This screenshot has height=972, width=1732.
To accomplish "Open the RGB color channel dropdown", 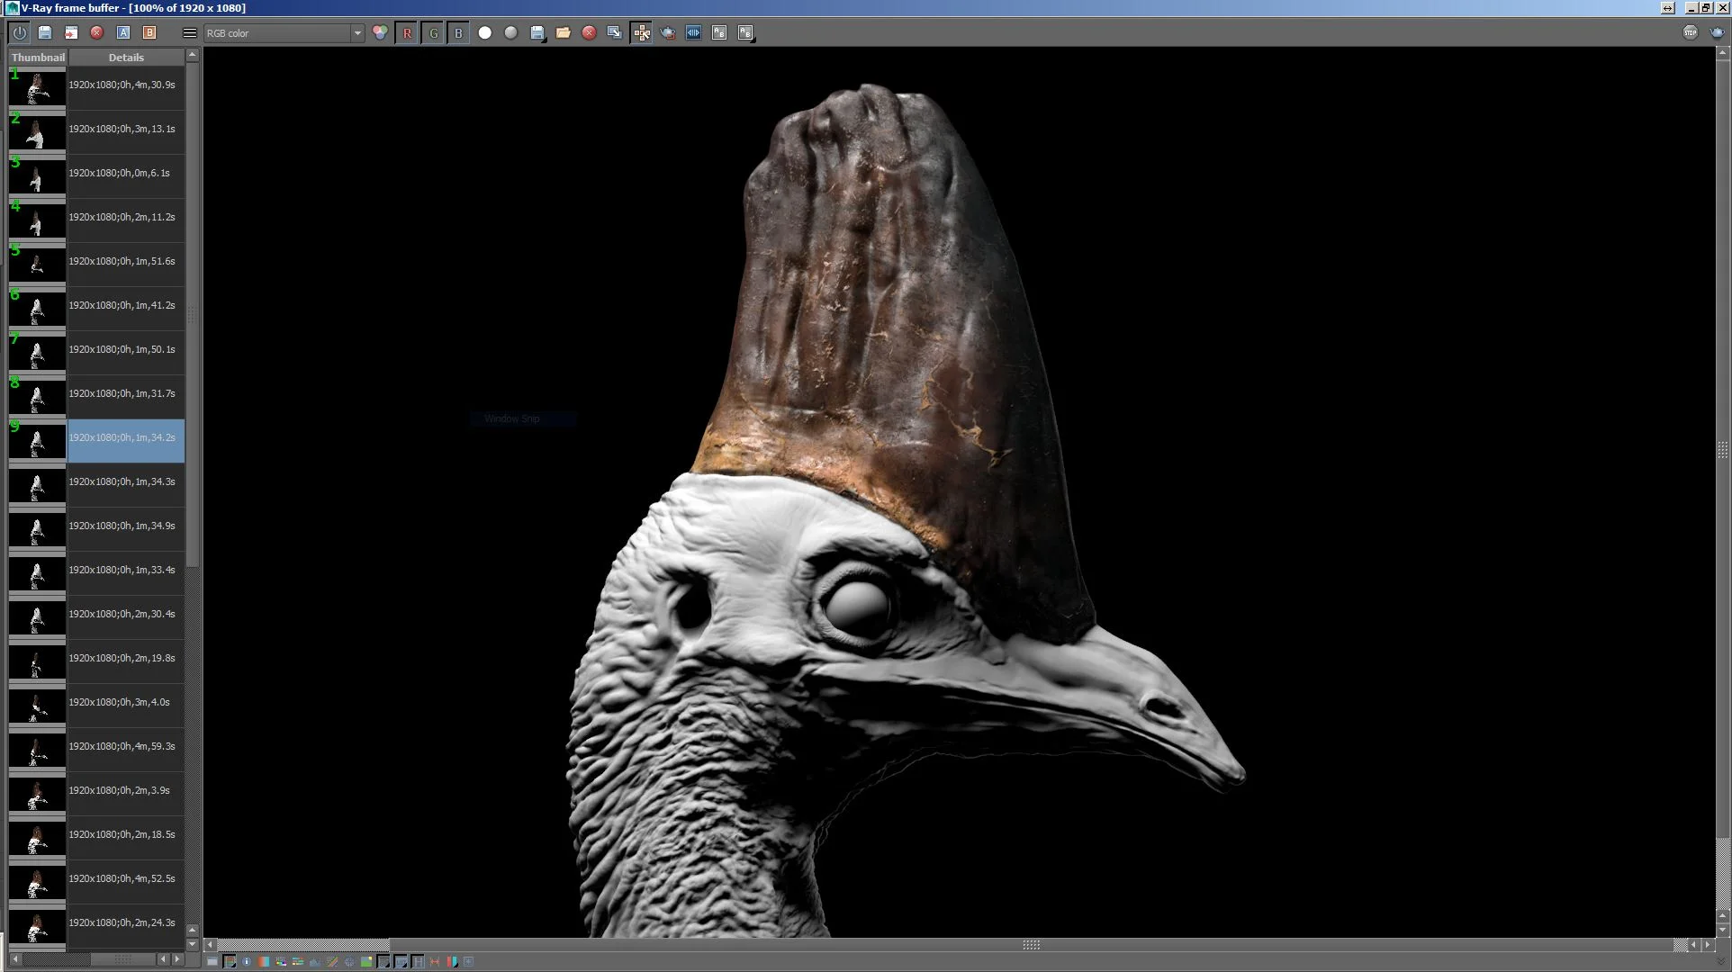I will pyautogui.click(x=357, y=33).
